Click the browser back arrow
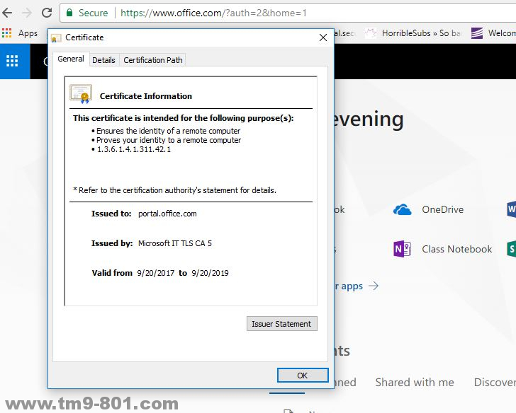Image resolution: width=516 pixels, height=413 pixels. 7,13
